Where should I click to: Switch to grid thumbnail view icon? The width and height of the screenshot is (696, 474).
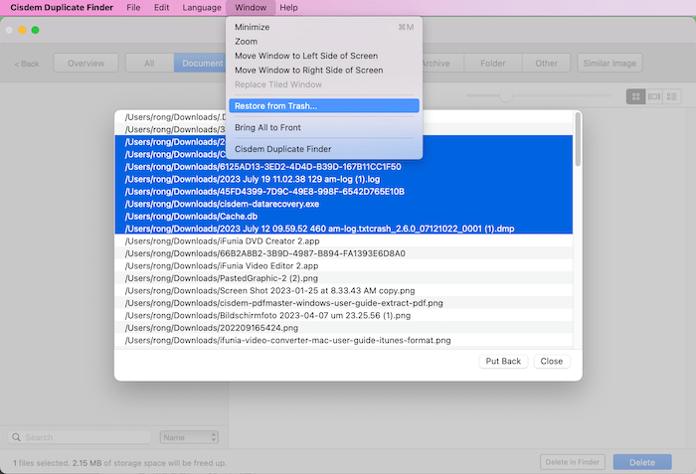636,96
